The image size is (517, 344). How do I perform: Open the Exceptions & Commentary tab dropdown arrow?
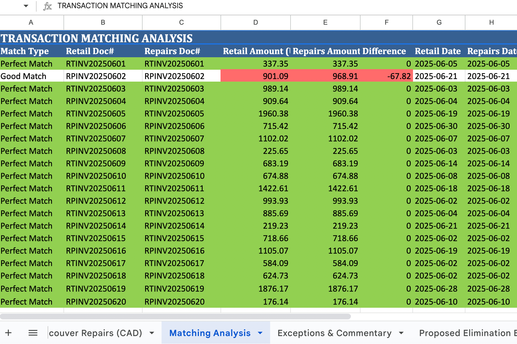[401, 333]
